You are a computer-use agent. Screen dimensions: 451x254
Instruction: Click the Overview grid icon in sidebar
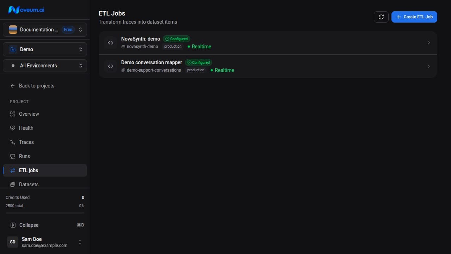click(13, 114)
